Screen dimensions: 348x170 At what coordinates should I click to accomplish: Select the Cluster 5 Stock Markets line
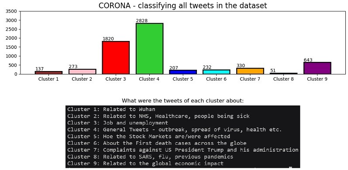(149, 136)
